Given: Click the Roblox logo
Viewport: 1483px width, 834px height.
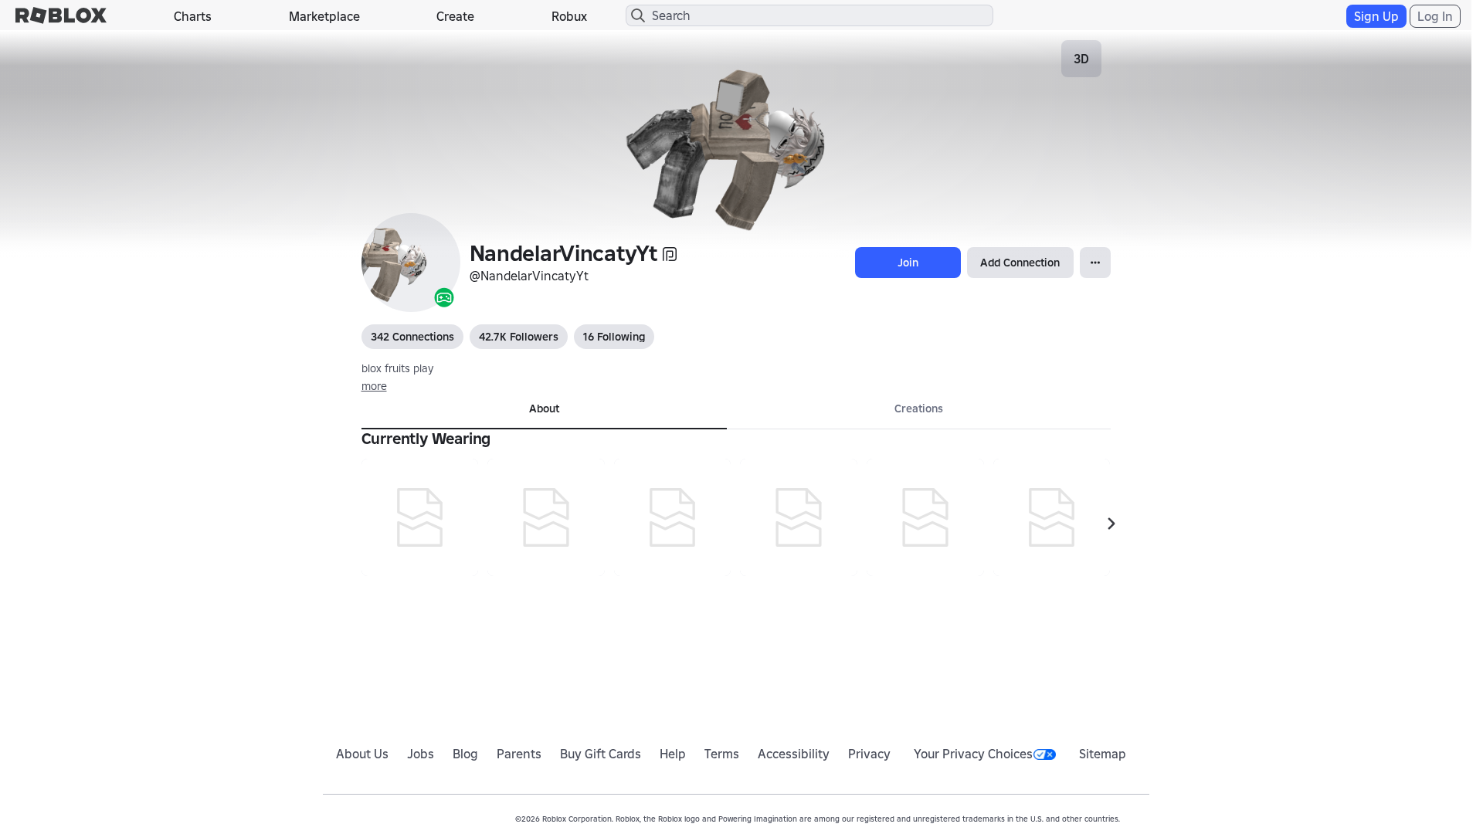Looking at the screenshot, I should pyautogui.click(x=61, y=15).
